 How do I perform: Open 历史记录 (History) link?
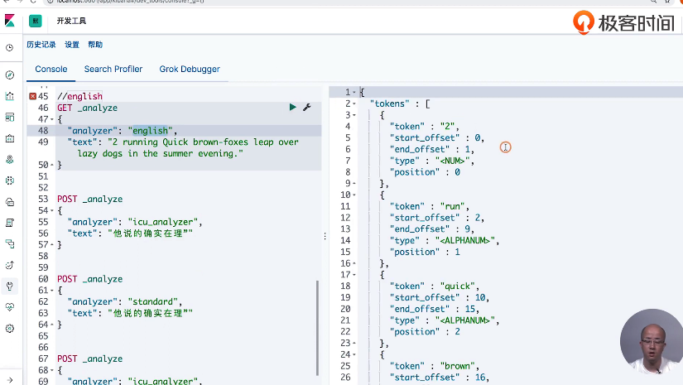41,45
